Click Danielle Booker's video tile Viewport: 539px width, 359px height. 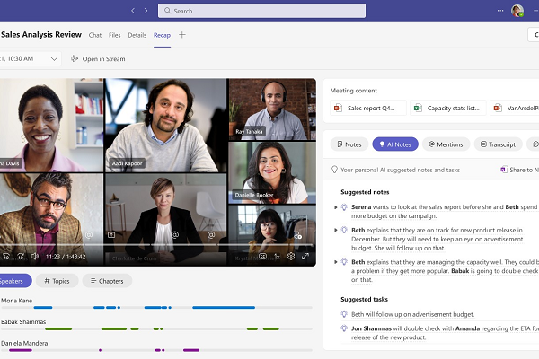tap(272, 173)
